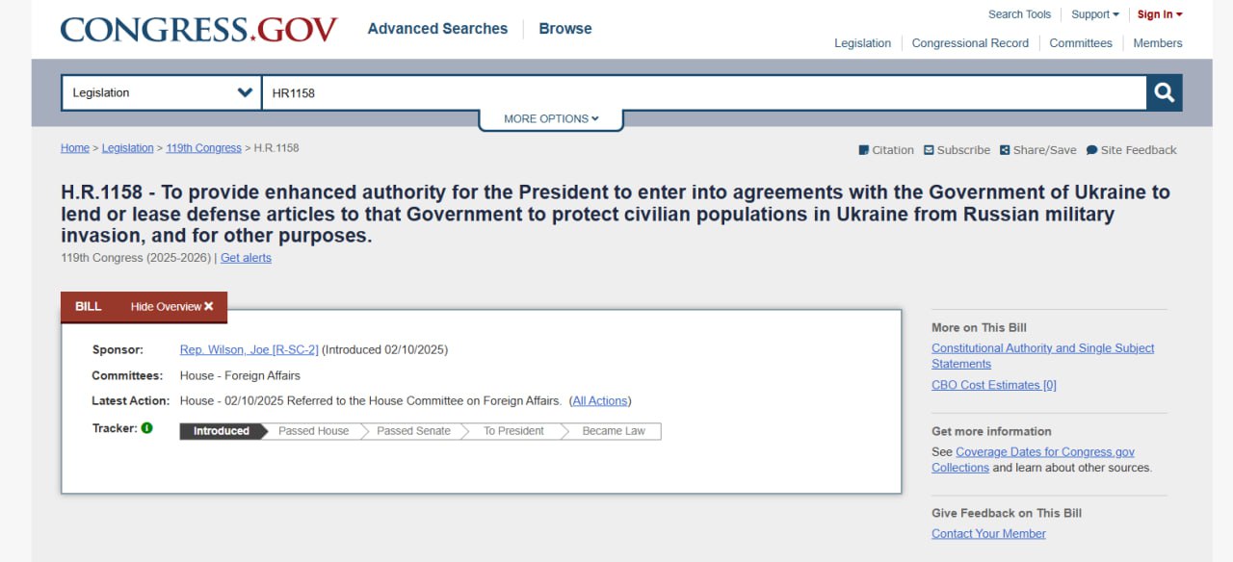Open the Legislation search scope dropdown

161,92
